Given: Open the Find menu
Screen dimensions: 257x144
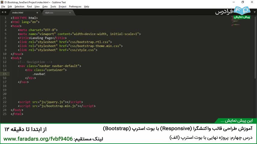Looking at the screenshot, I should (x=29, y=7).
